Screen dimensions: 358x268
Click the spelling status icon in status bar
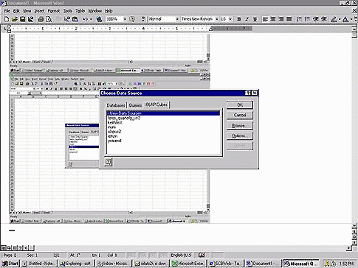[202, 255]
